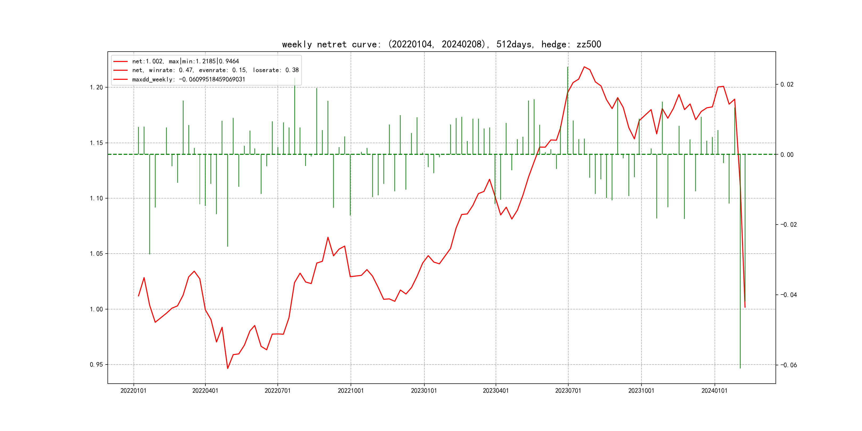Click the first legend entry net:1.002

(185, 61)
